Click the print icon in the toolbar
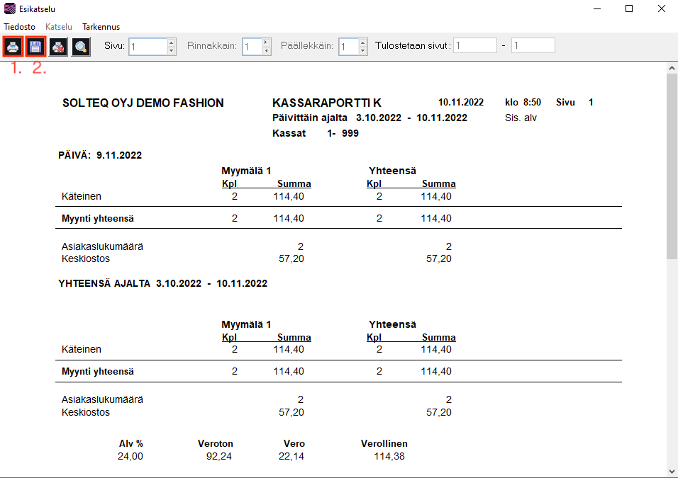Viewport: 678px width, 478px height. [x=13, y=47]
